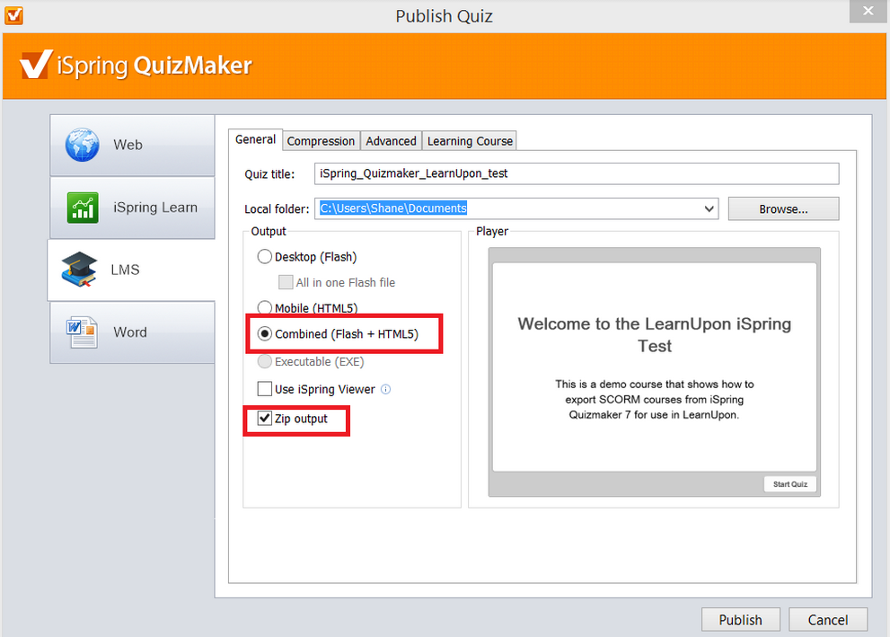The image size is (890, 637).
Task: Click the iSpring Learn chart icon
Action: pos(83,208)
